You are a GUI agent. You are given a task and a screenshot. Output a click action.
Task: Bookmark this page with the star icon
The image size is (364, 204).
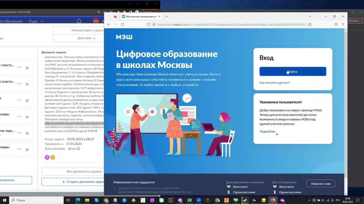pos(310,25)
